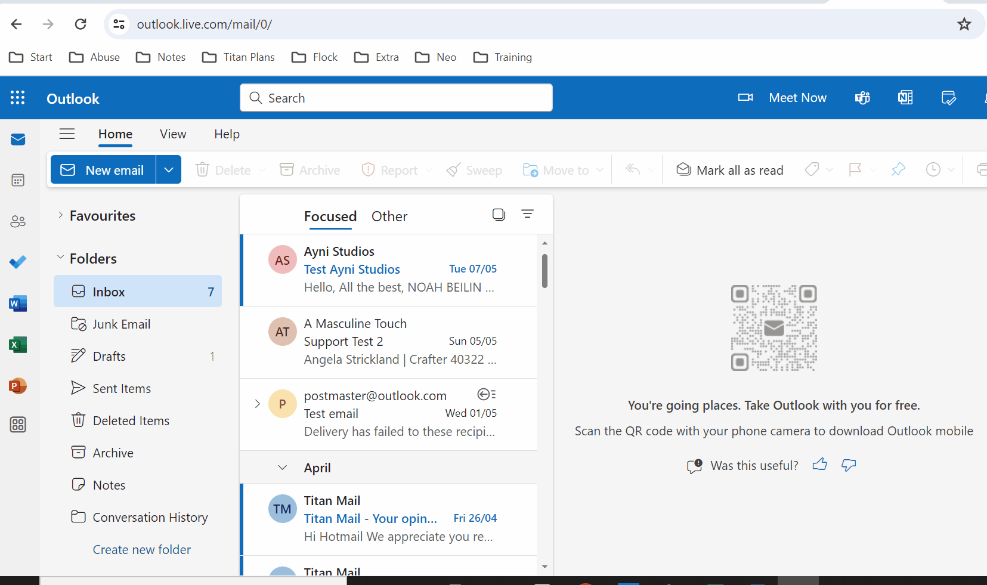987x585 pixels.
Task: Open People contacts in the left rail
Action: pyautogui.click(x=18, y=221)
